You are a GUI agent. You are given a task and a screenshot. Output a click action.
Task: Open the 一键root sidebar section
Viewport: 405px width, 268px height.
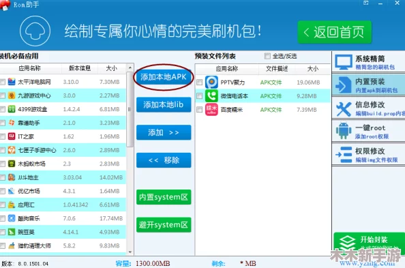(368, 131)
